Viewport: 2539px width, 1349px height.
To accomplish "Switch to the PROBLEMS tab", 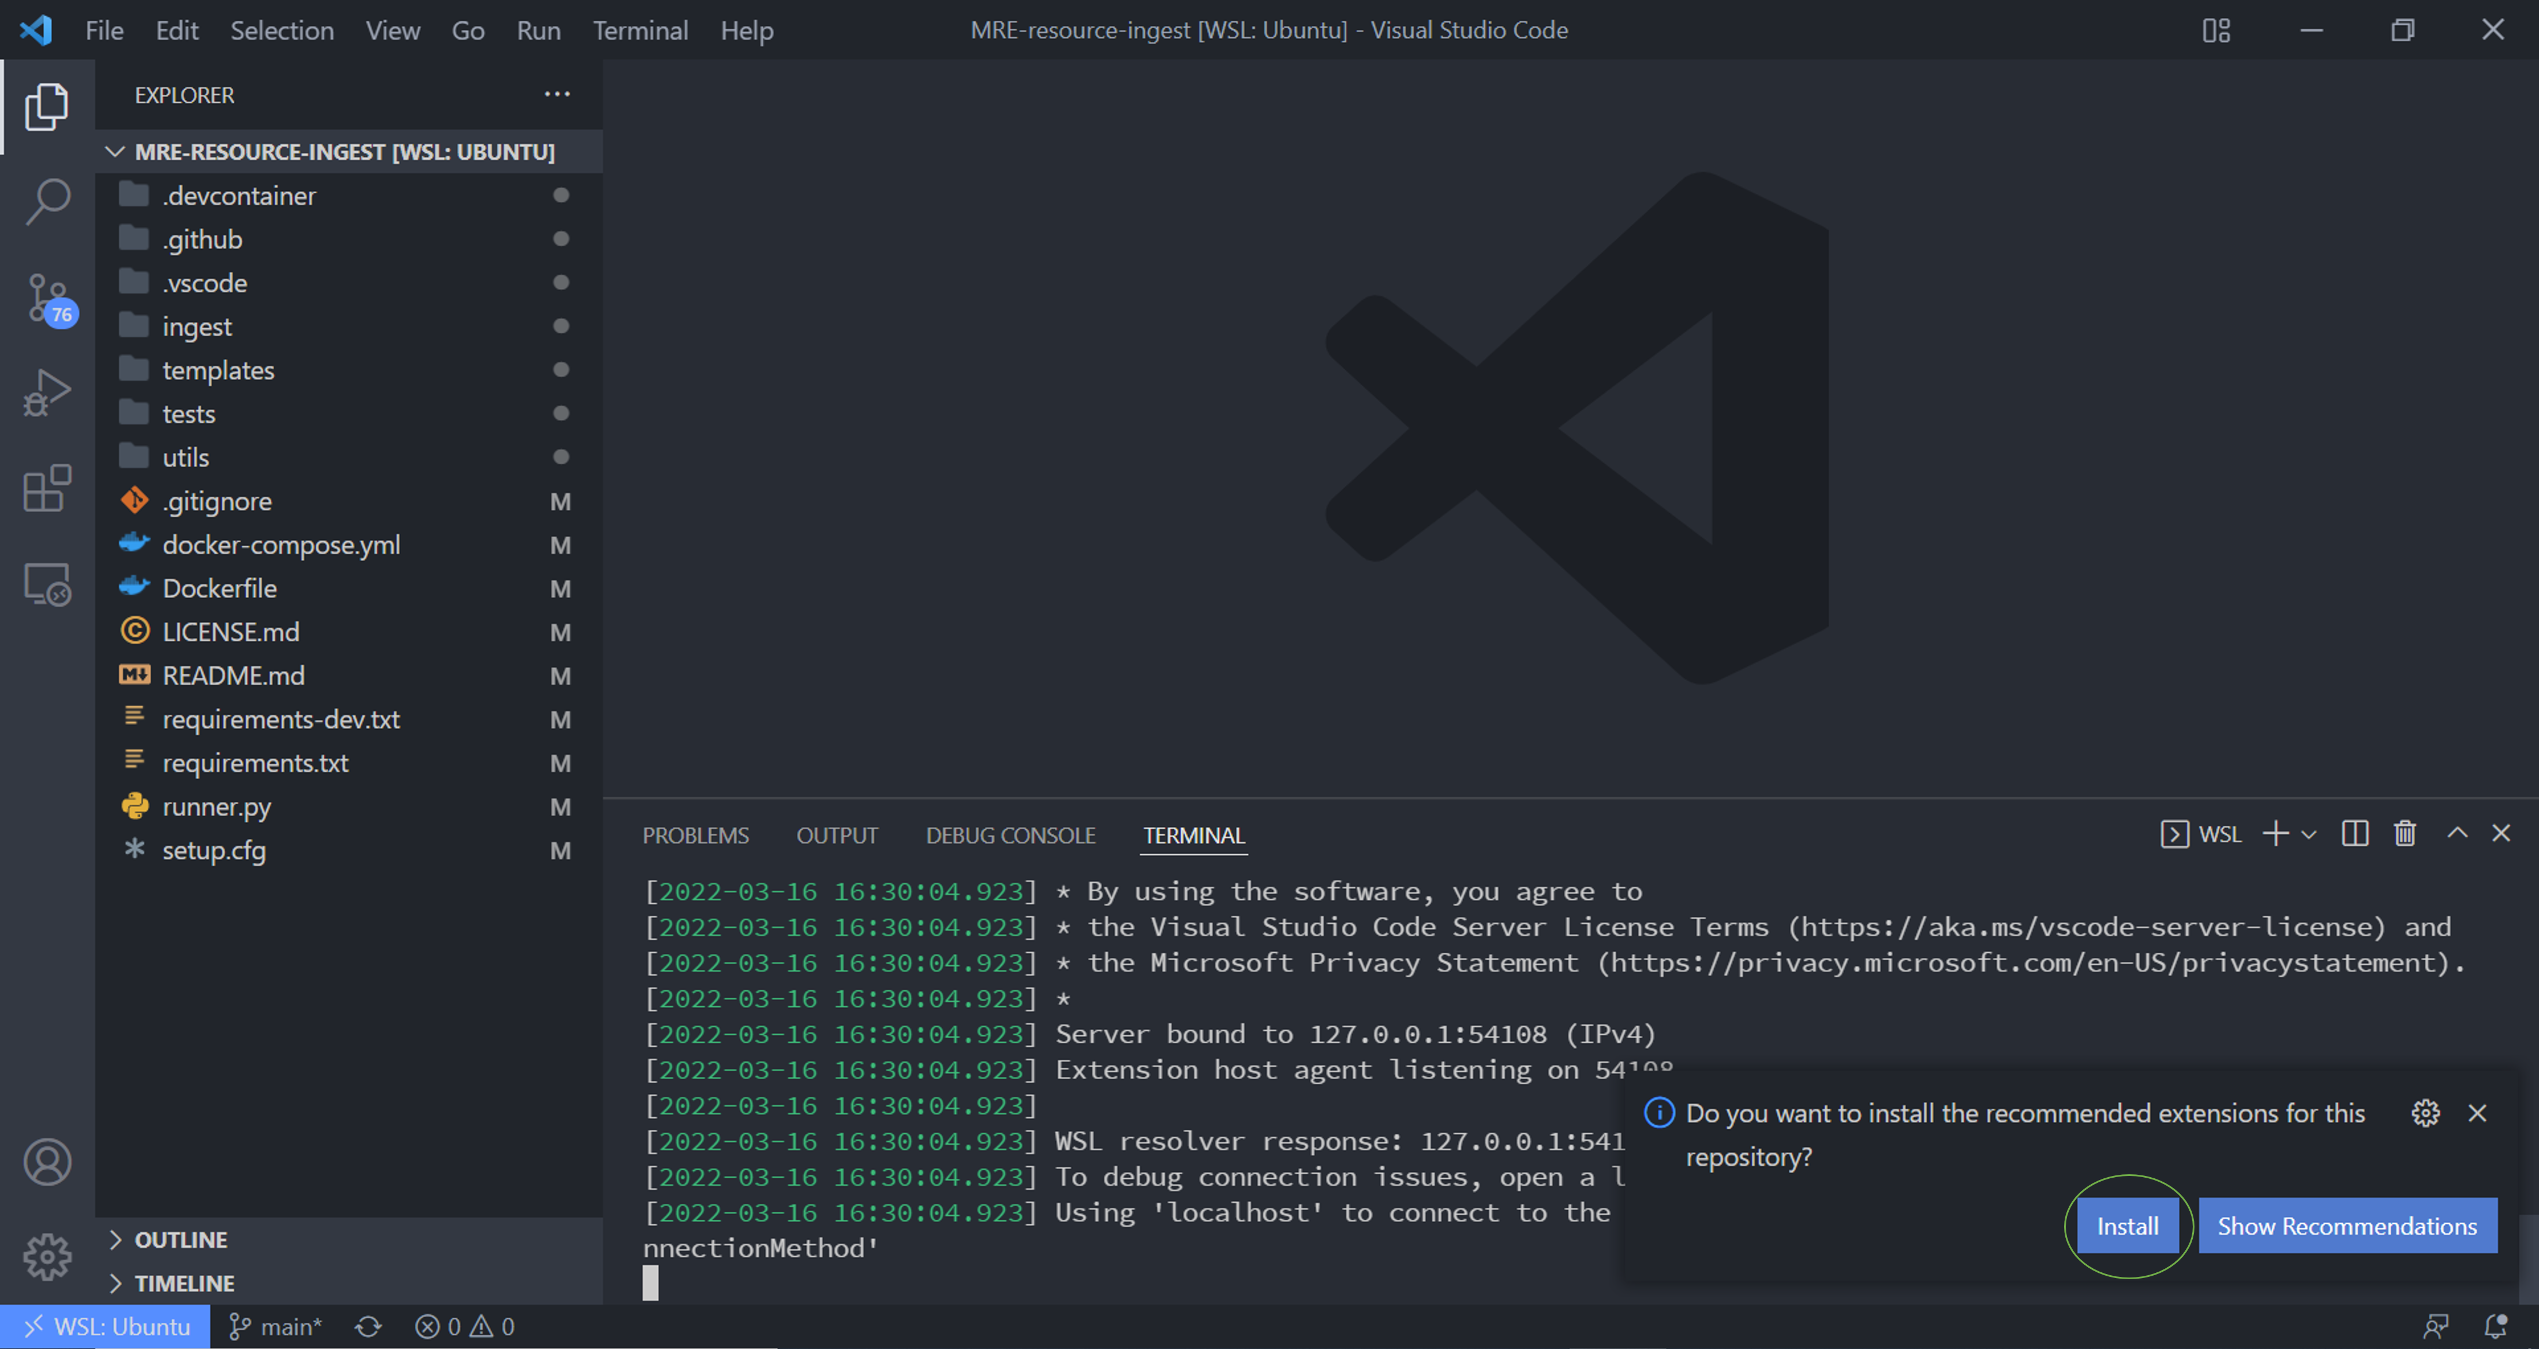I will 695,836.
